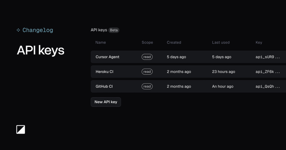Image resolution: width=286 pixels, height=150 pixels.
Task: Click the 23 hours ago last-used value
Action: [x=223, y=72]
